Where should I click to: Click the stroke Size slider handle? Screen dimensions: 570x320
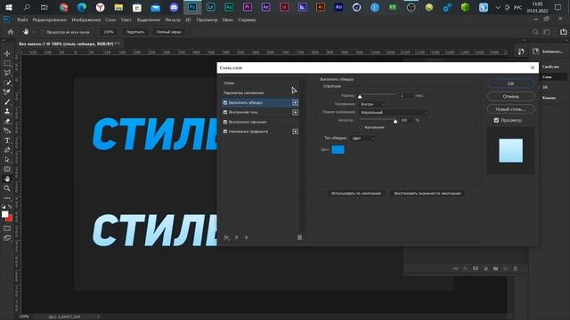click(360, 97)
